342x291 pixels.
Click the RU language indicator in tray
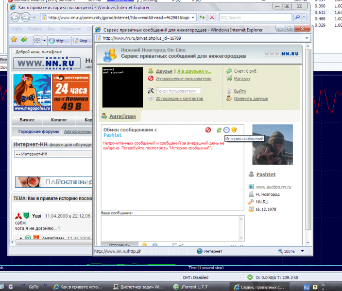click(306, 287)
